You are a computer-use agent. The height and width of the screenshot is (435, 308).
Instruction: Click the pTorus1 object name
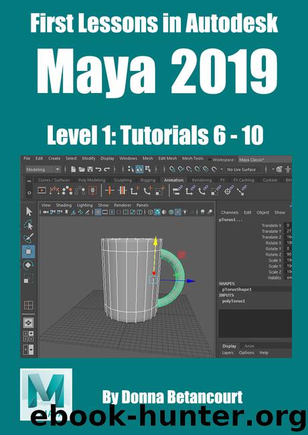point(231,220)
